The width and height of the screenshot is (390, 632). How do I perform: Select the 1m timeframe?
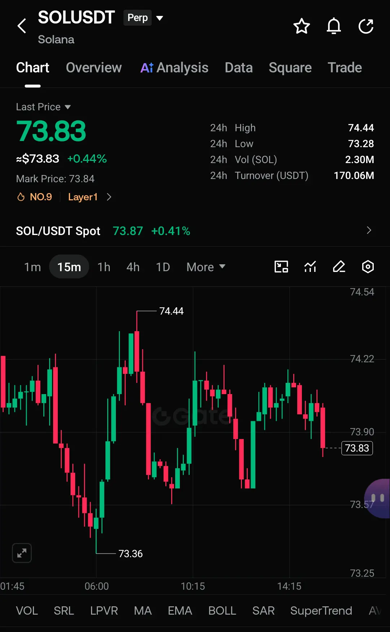click(x=32, y=267)
